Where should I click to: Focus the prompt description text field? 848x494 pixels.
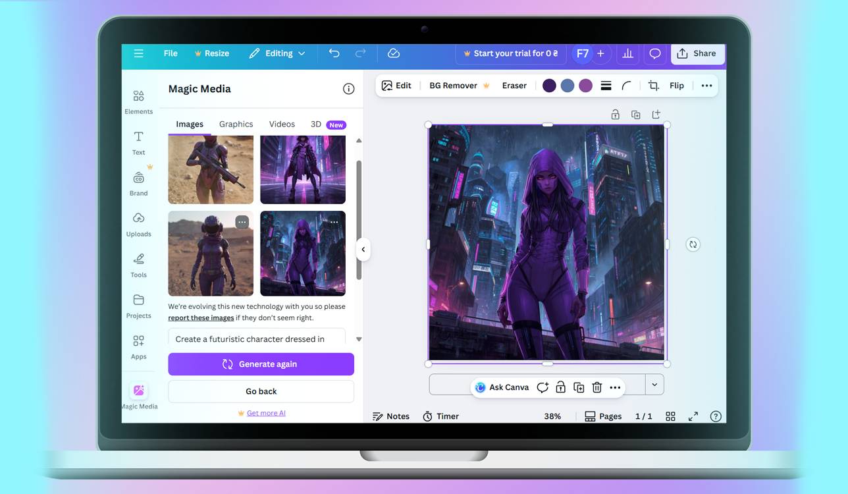(257, 337)
